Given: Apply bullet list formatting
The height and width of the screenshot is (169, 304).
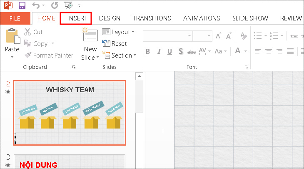Looking at the screenshot, I should pyautogui.click(x=258, y=36).
